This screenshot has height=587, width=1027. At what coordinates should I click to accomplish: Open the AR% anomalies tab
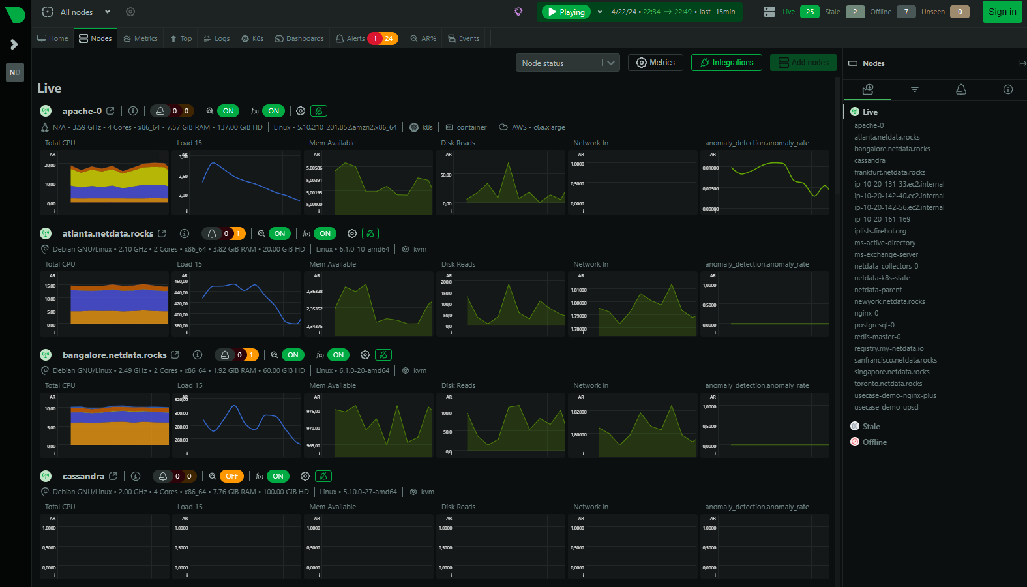click(x=423, y=38)
